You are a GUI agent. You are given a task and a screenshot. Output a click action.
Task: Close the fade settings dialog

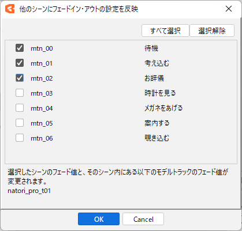point(229,9)
